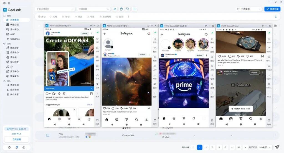This screenshot has height=153, width=284.
Task: Toggle left sidebar collapse icon at top-left
Action: point(4,3)
